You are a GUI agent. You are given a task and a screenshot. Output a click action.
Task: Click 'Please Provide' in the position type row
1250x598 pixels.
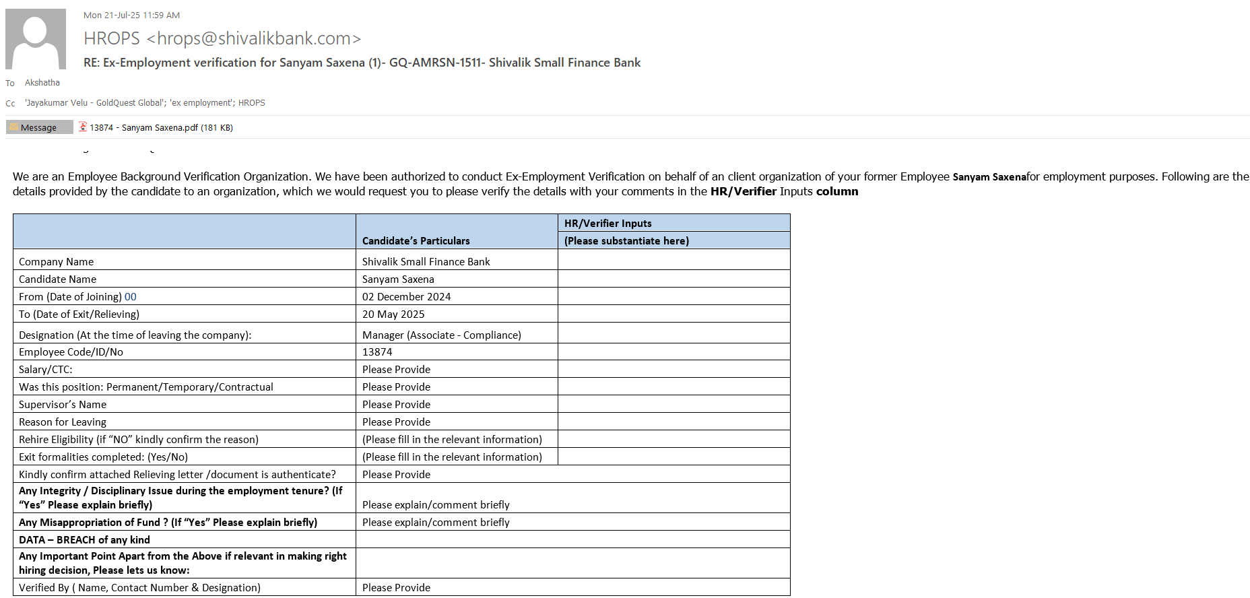[x=396, y=387]
